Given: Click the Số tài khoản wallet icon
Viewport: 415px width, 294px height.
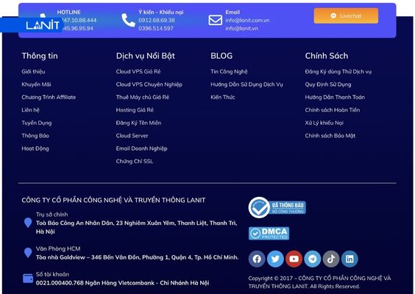Looking at the screenshot, I should pos(28,279).
